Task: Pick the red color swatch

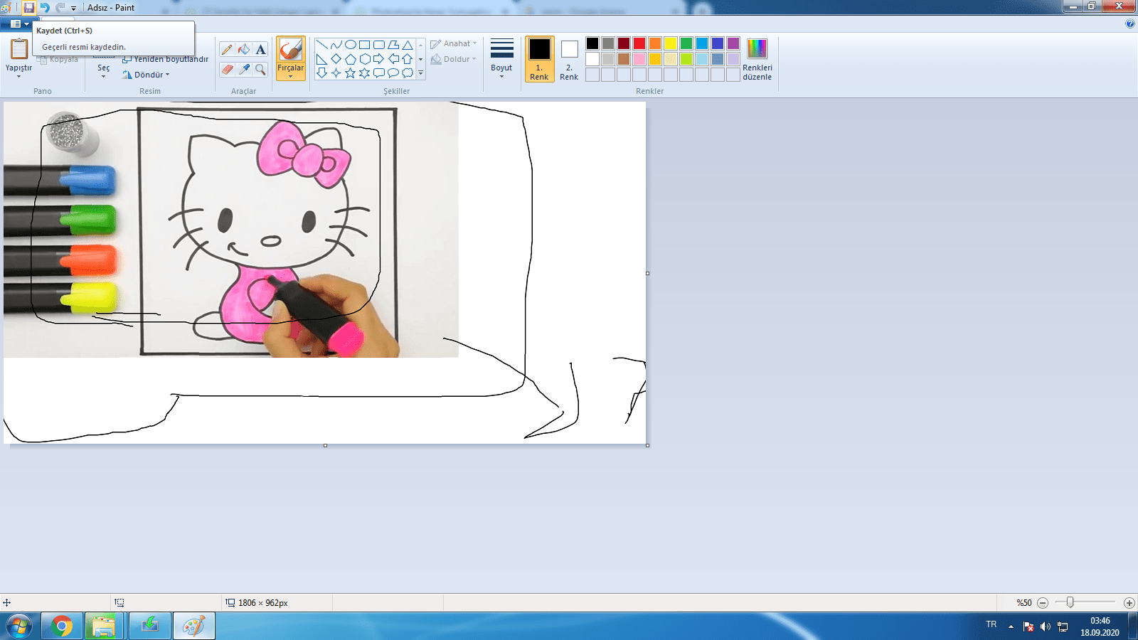Action: 639,43
